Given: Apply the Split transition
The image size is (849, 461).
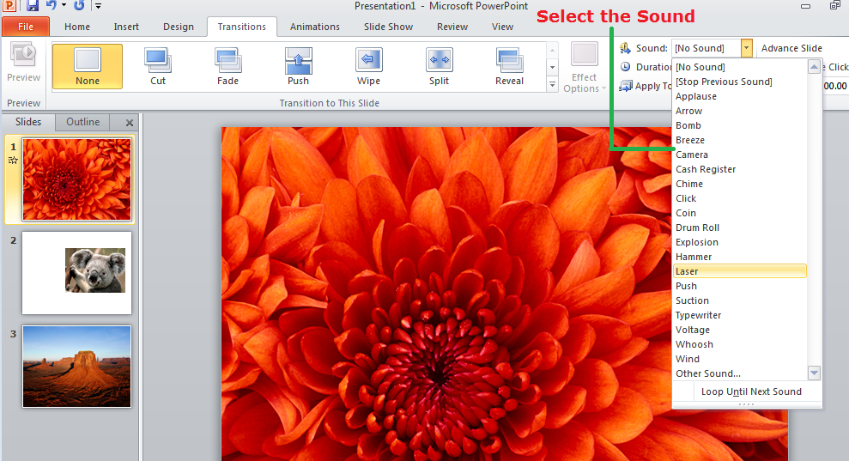Looking at the screenshot, I should click(440, 66).
